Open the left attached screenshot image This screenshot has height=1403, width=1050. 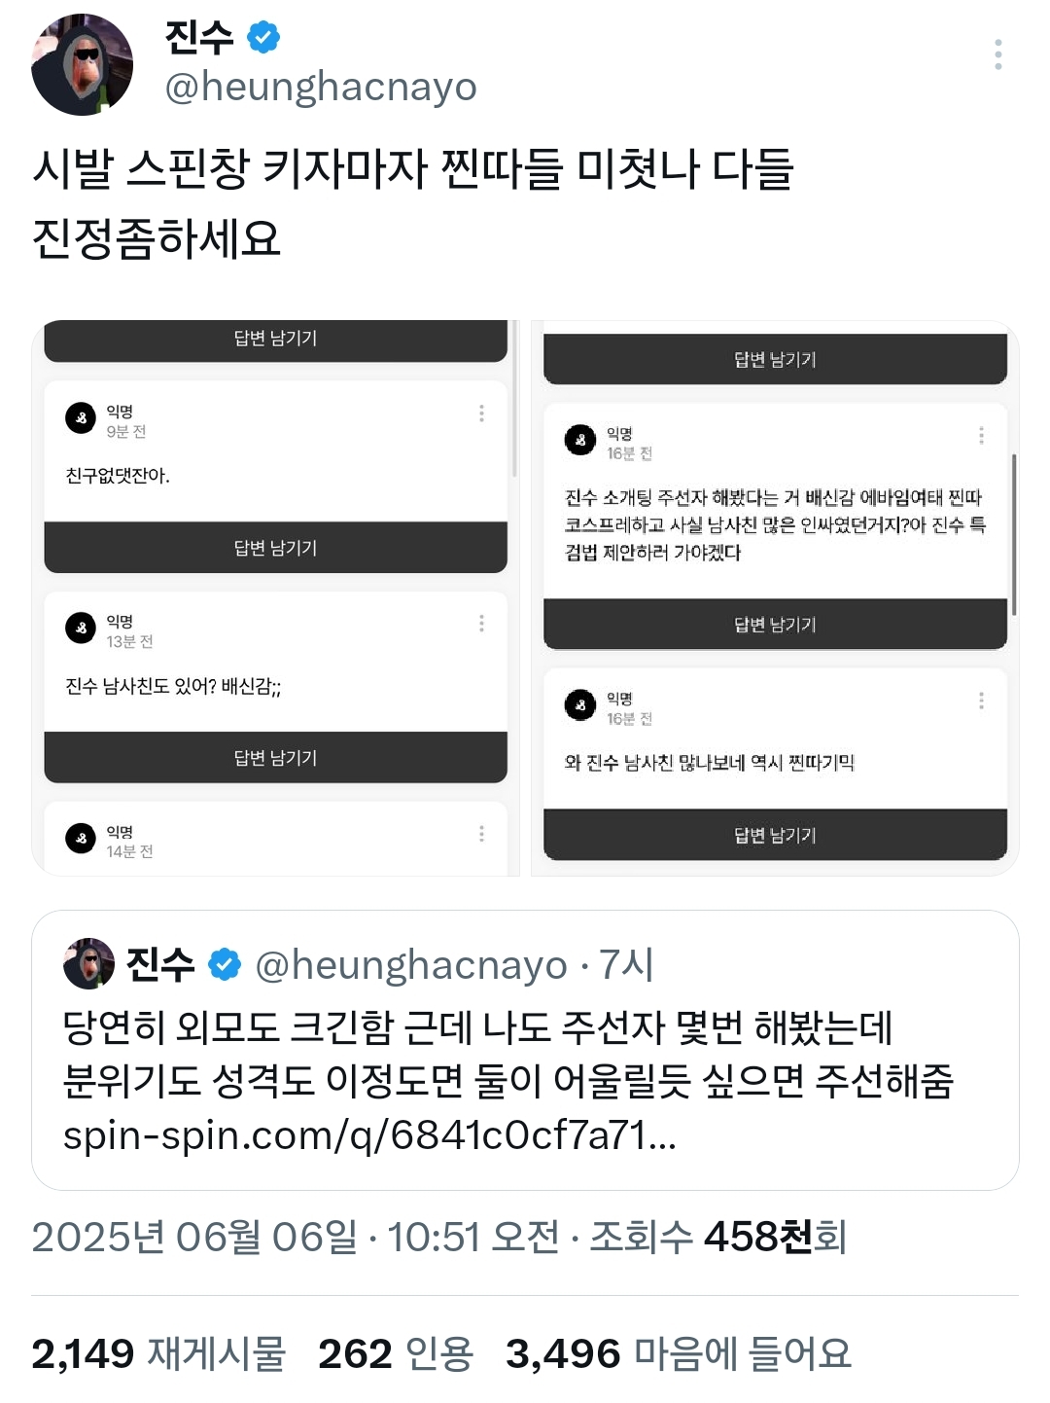tap(276, 598)
